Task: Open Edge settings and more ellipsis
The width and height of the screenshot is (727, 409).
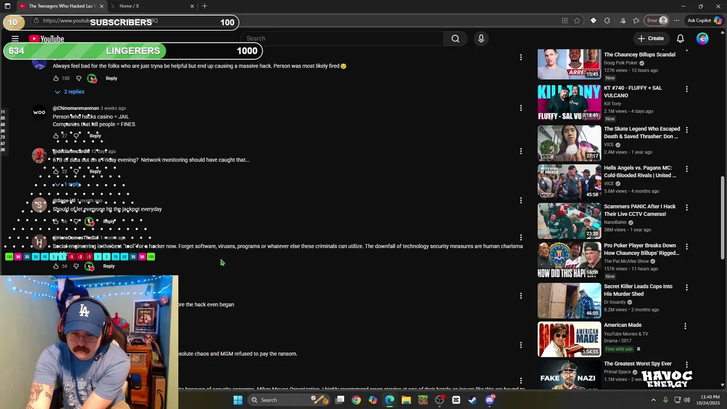Action: click(x=676, y=20)
